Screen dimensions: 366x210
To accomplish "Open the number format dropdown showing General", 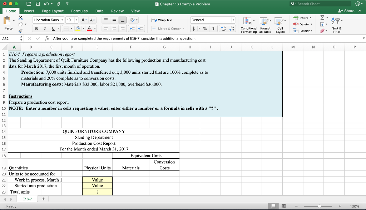I will [x=212, y=20].
